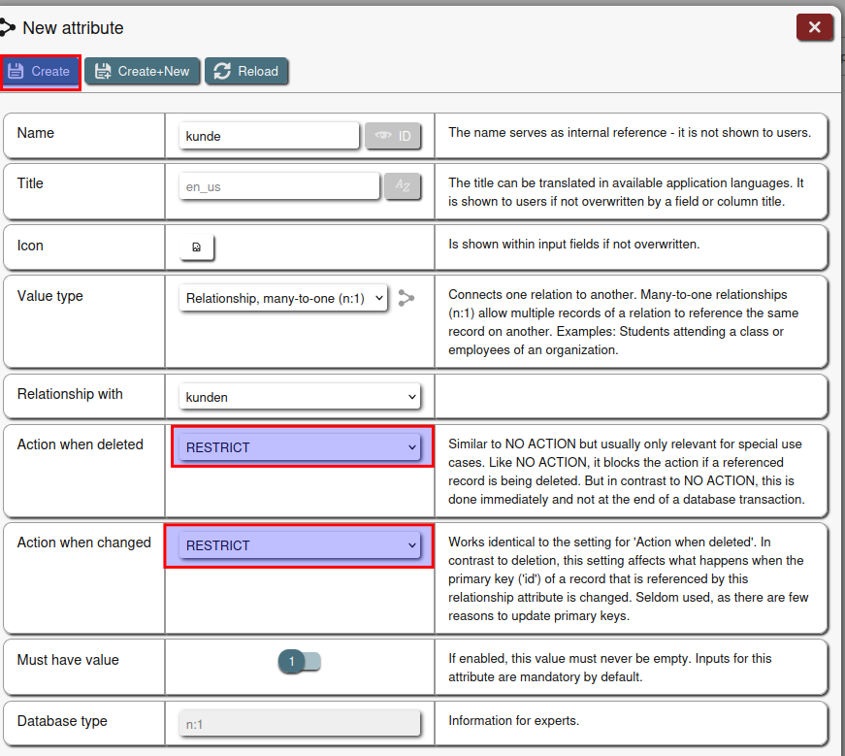The width and height of the screenshot is (845, 756).
Task: Click the title translation language icon
Action: click(x=403, y=186)
